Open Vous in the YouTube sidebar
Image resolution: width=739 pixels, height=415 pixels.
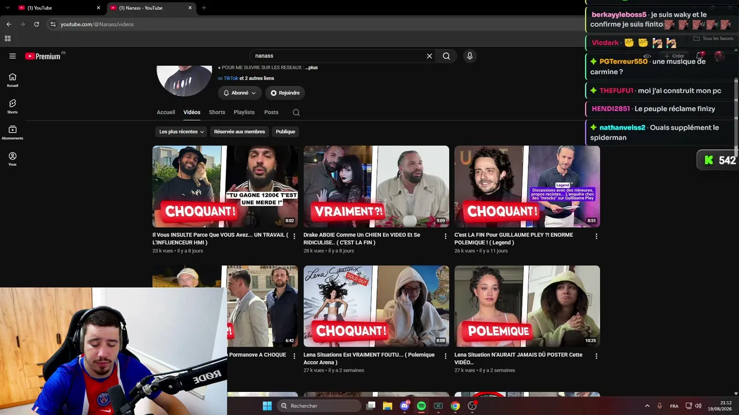(12, 159)
